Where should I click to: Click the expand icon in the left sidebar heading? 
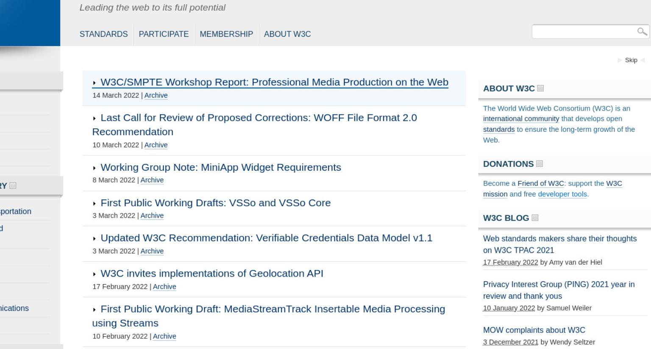(13, 186)
